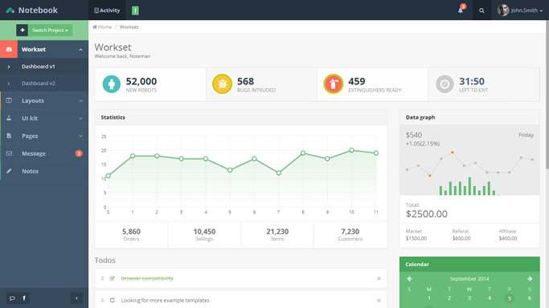The width and height of the screenshot is (549, 308).
Task: Click the Workset breadcrumb
Action: 129,27
